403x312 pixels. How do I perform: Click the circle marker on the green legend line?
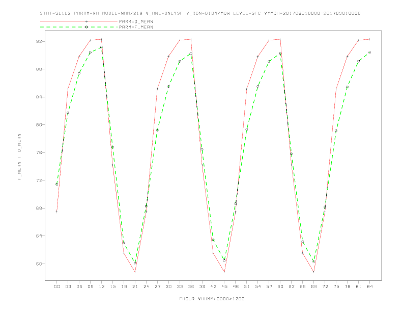point(87,27)
